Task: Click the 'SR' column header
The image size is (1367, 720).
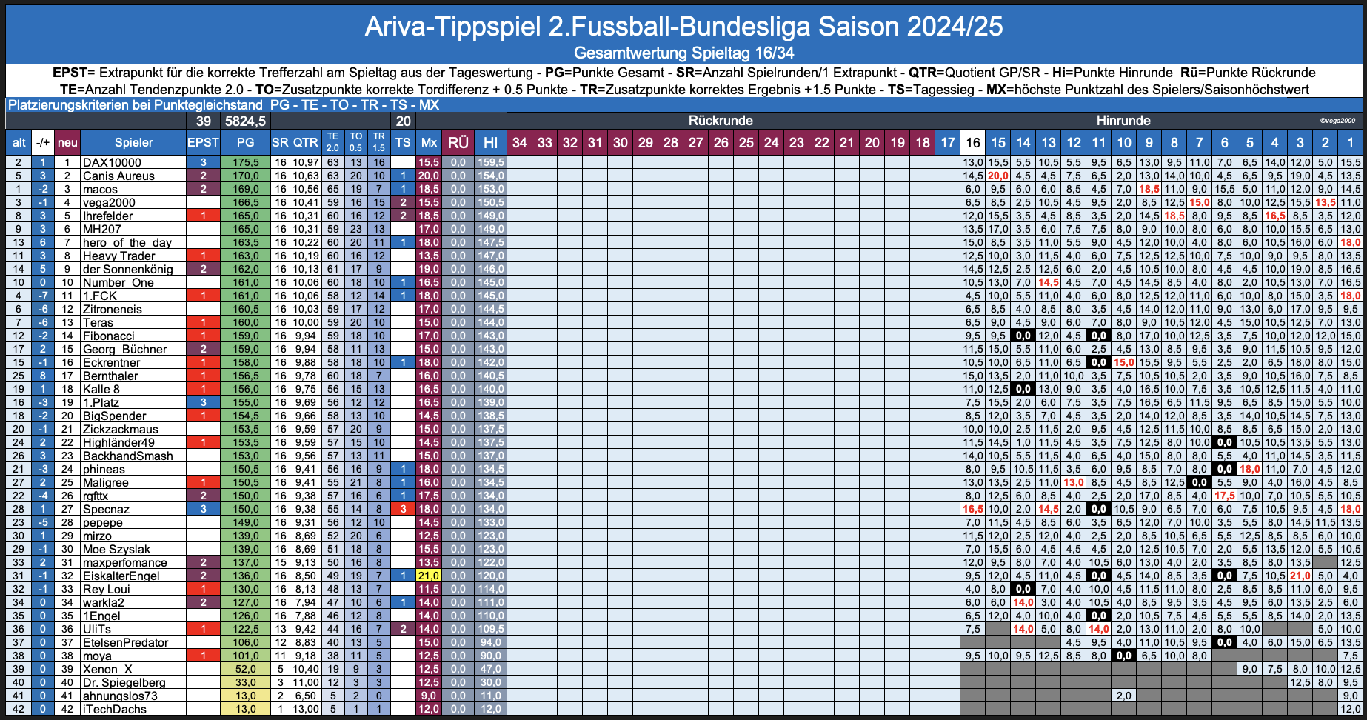Action: [x=280, y=143]
